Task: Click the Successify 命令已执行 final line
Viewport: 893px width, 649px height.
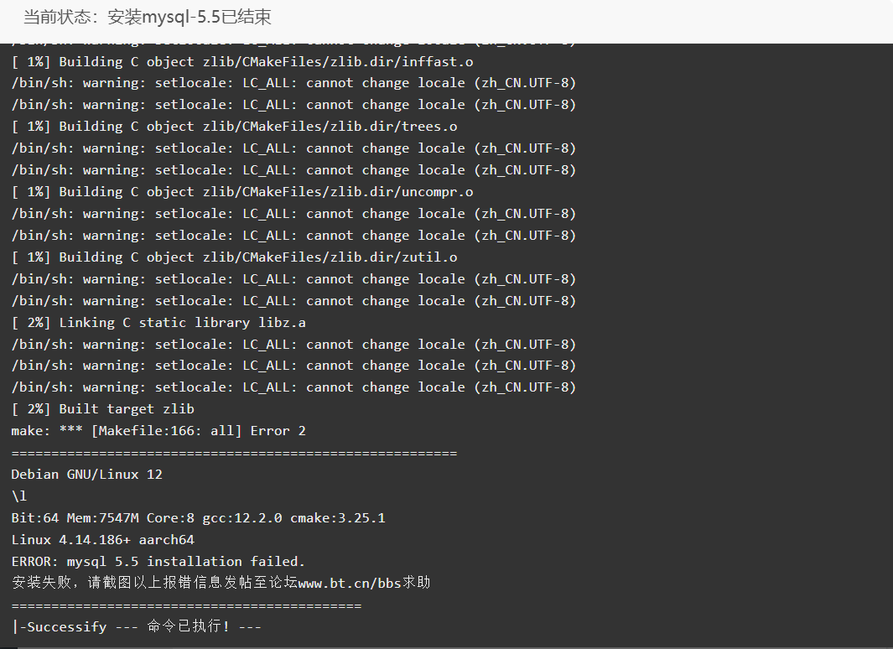Action: pyautogui.click(x=136, y=627)
